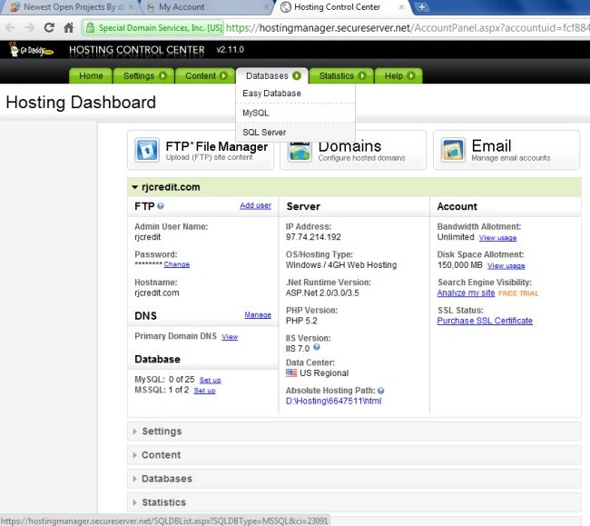The image size is (590, 526).
Task: Select SQL Server from Databases menu
Action: point(295,133)
